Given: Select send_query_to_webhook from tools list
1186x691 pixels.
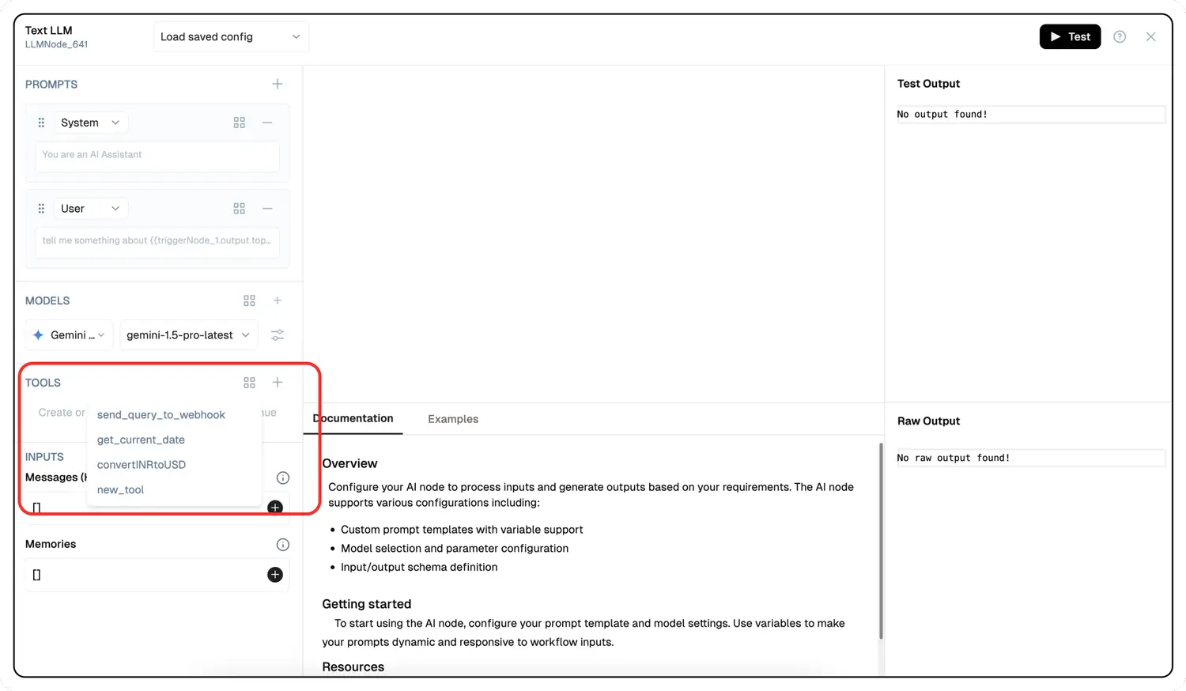Looking at the screenshot, I should pyautogui.click(x=161, y=415).
